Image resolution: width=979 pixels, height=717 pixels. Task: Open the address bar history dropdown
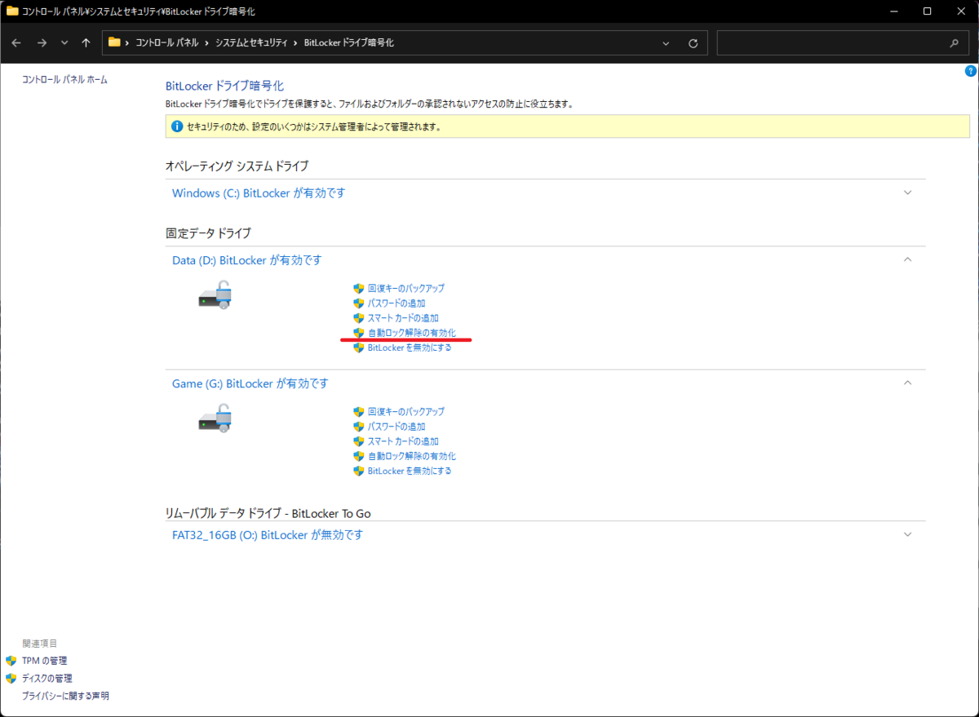coord(666,43)
